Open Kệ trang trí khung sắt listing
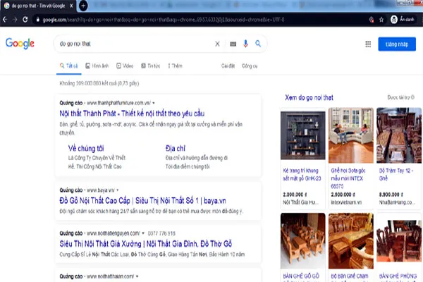 click(302, 174)
